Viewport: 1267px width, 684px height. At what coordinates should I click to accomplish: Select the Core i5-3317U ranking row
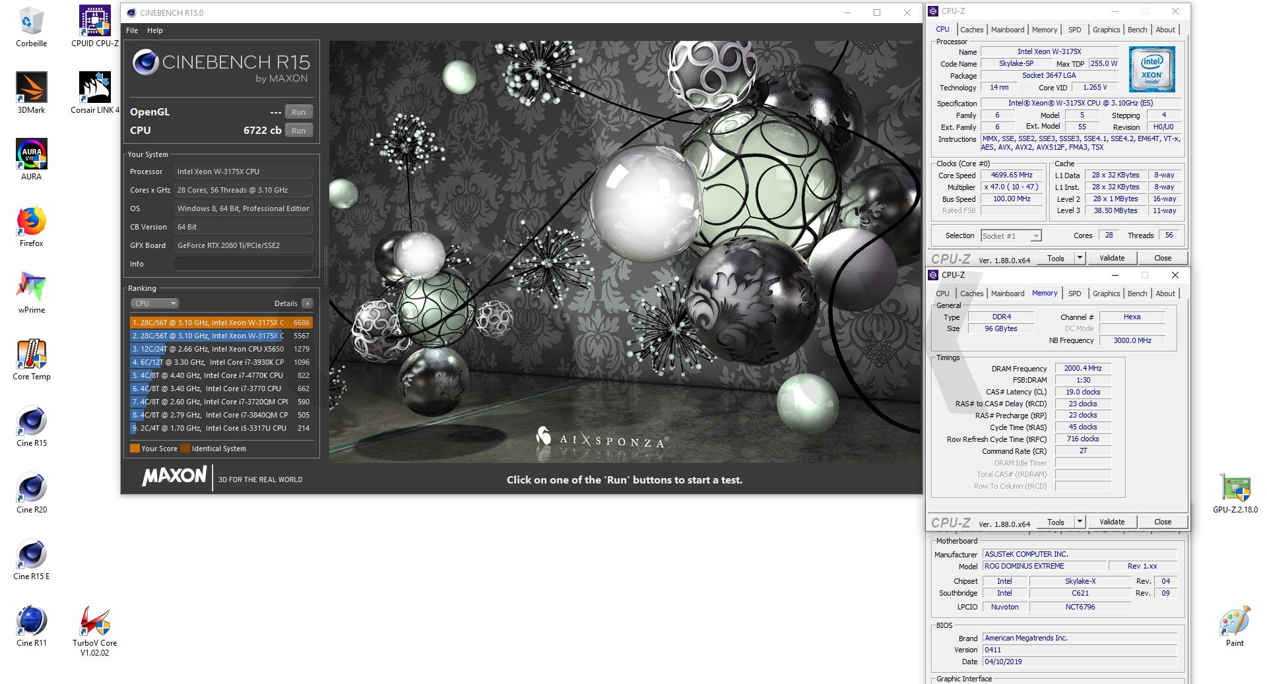[x=221, y=428]
